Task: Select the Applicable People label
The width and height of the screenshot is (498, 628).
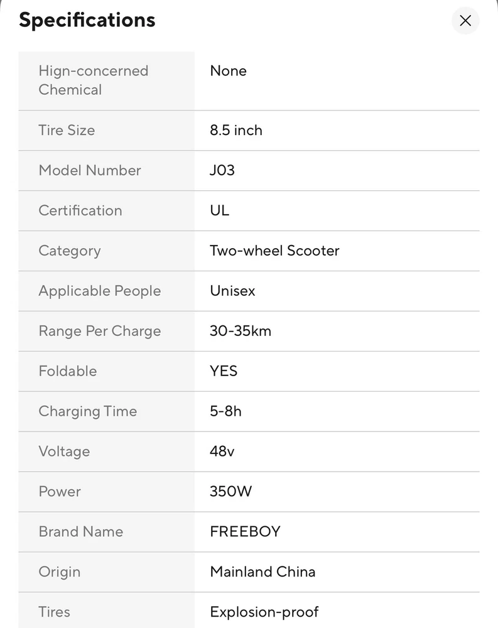Action: [x=100, y=291]
